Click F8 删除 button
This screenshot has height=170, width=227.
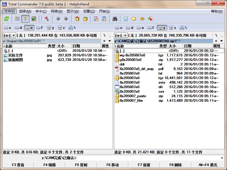[x=175, y=165]
